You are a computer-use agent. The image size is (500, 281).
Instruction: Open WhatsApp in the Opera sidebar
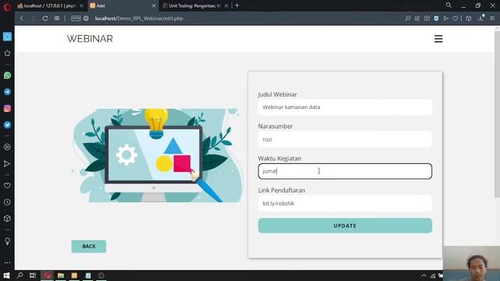pos(7,76)
